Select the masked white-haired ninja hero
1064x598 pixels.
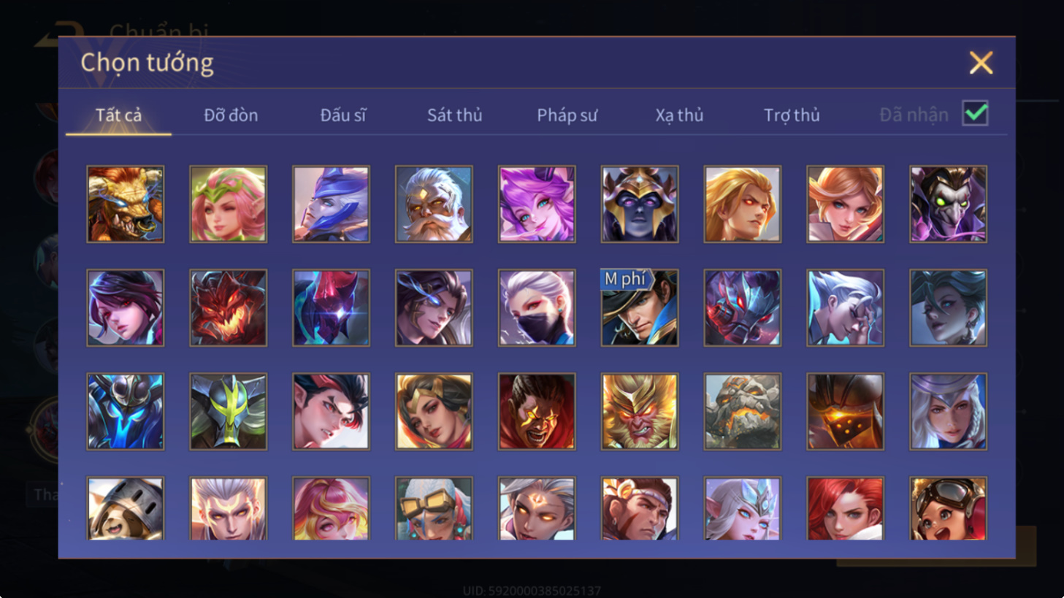(x=537, y=307)
